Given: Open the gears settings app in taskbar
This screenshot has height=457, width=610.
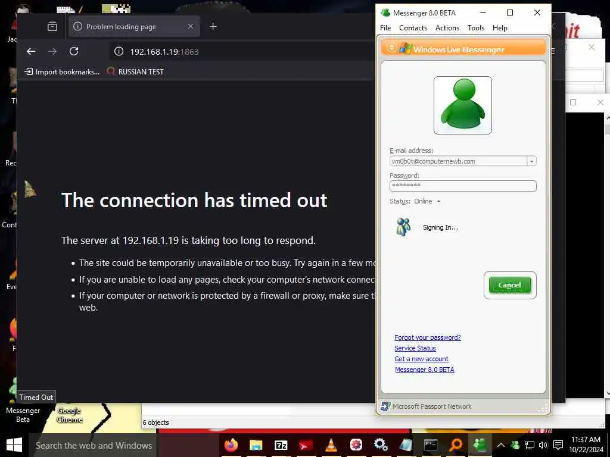Looking at the screenshot, I should pos(381,445).
